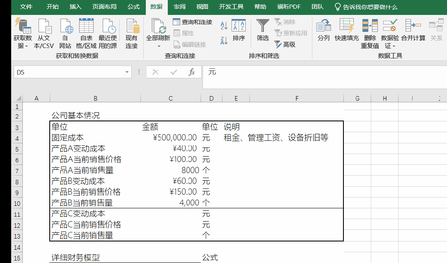Click the 清除 filter button
447x263 pixels.
tap(285, 22)
